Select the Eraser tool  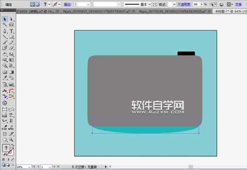point(11,48)
